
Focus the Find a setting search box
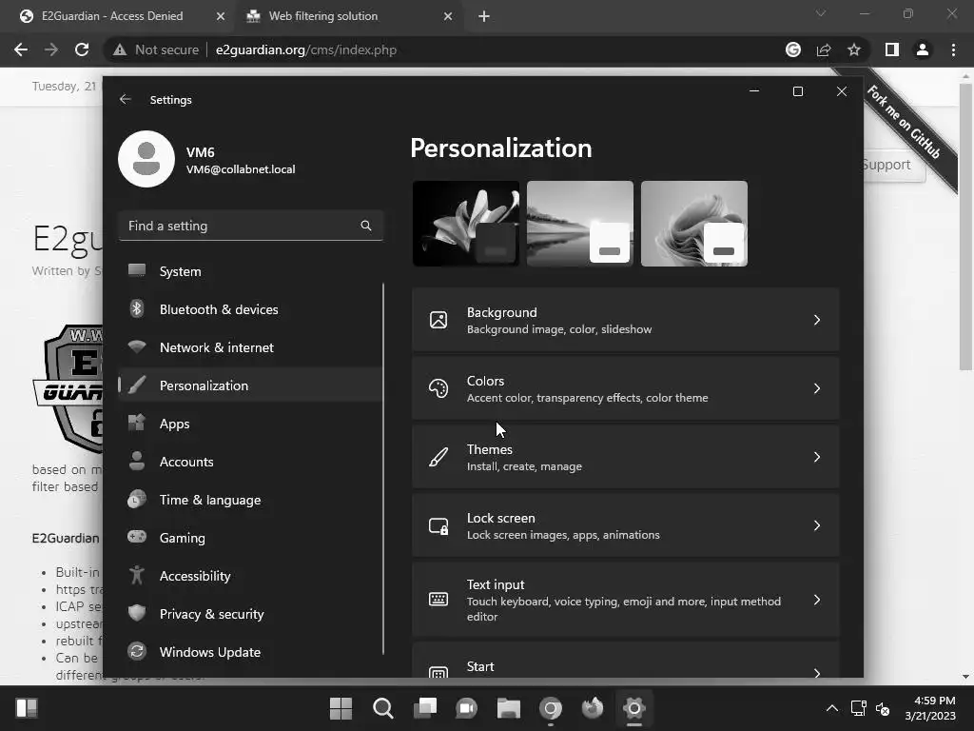point(250,226)
